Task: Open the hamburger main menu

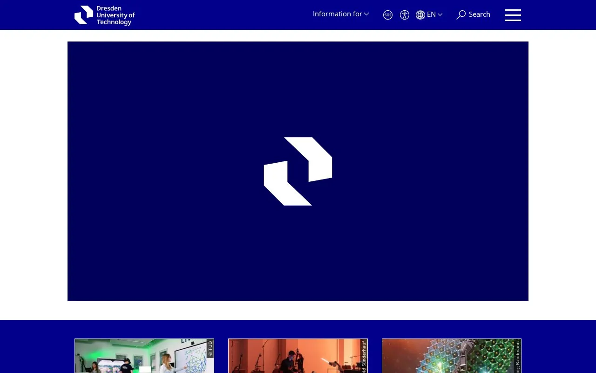Action: pyautogui.click(x=513, y=15)
